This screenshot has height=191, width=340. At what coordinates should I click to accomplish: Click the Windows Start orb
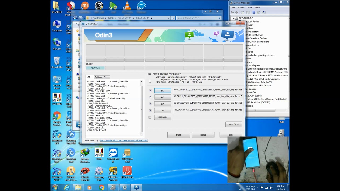(x=55, y=188)
